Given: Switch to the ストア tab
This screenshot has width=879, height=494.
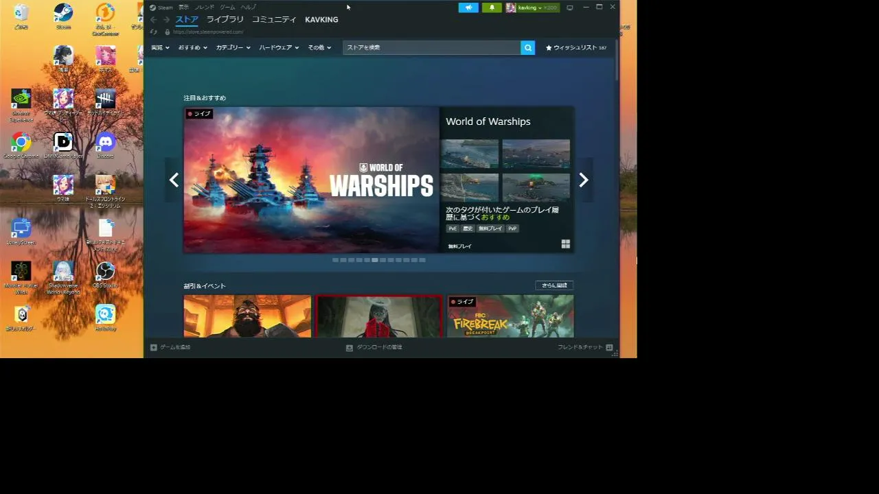Looking at the screenshot, I should coord(187,19).
